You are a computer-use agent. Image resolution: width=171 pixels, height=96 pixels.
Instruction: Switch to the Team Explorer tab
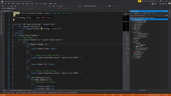(x=143, y=90)
